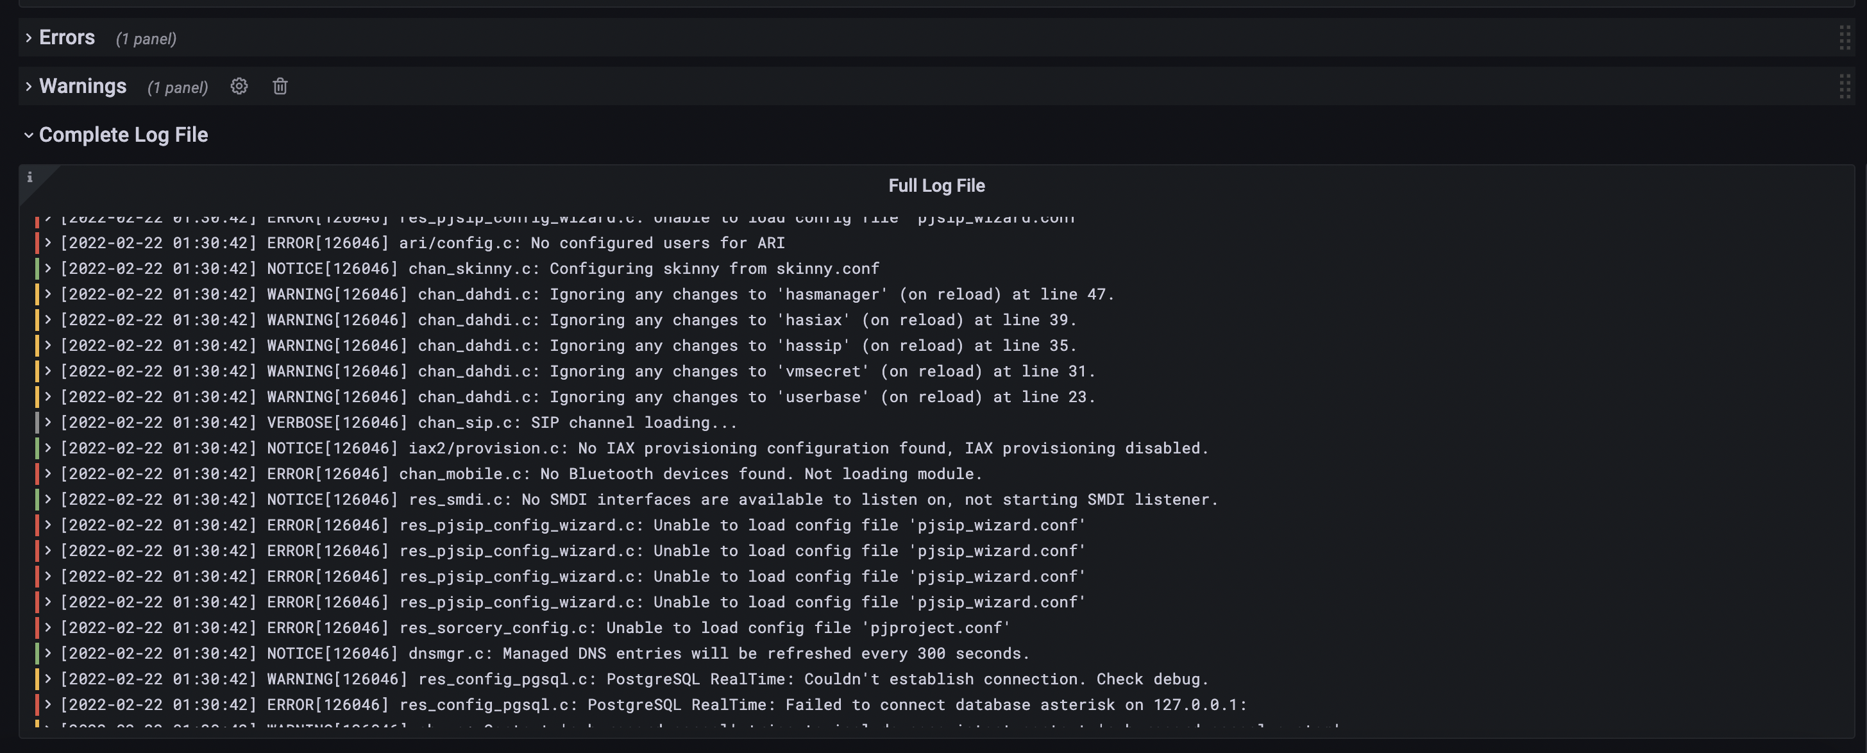Screen dimensions: 1867x753
Task: Click the info icon on the Full Log File panel
Action: point(30,177)
